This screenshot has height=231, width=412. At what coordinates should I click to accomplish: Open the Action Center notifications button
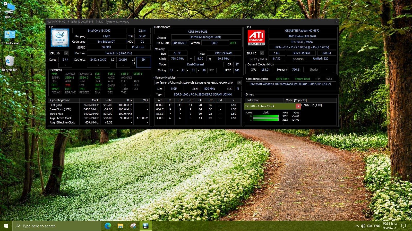(x=404, y=226)
